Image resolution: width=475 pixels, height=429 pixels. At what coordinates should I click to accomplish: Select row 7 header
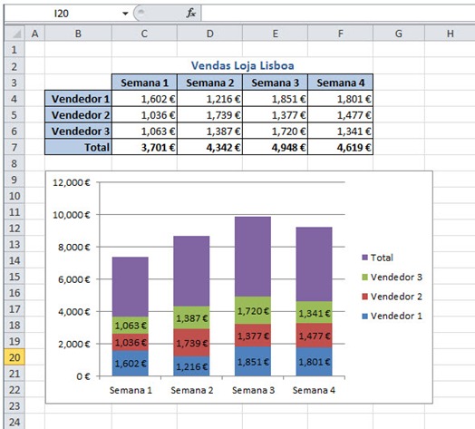click(15, 147)
